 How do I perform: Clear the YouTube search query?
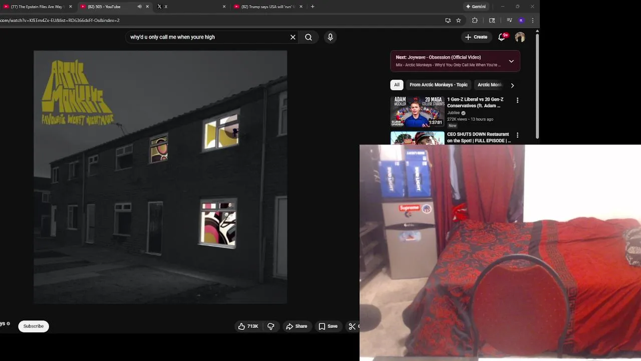click(x=293, y=37)
